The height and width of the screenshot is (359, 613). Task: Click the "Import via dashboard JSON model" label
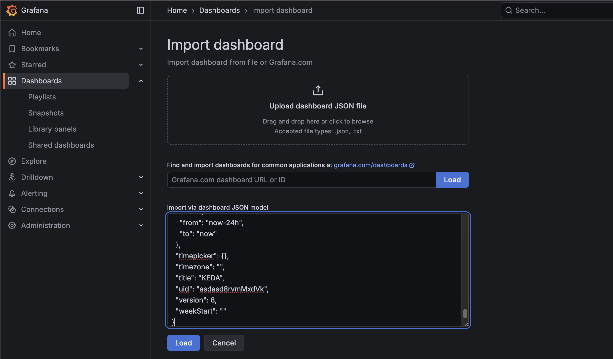point(218,207)
